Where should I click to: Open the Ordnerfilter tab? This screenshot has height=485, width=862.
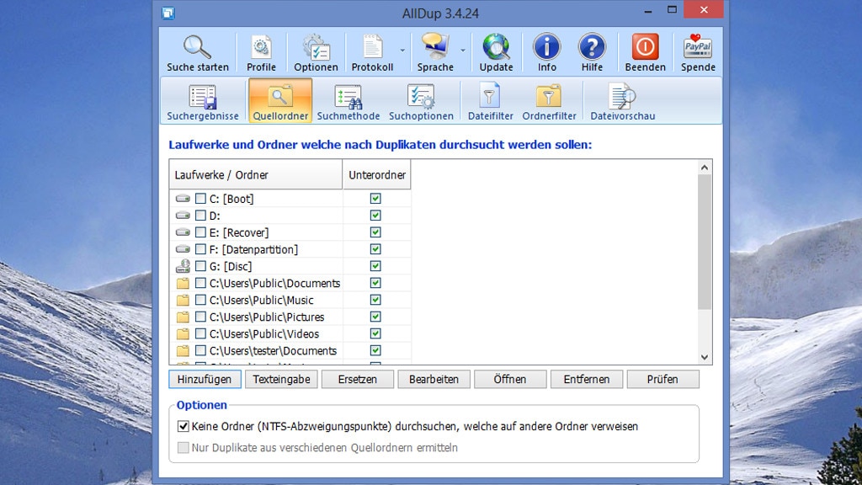coord(549,101)
